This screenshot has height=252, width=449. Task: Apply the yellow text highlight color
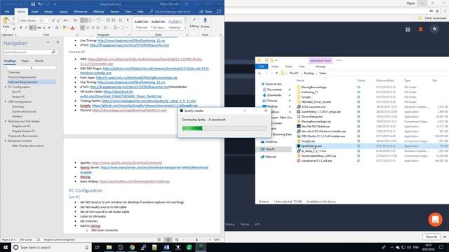pos(65,28)
